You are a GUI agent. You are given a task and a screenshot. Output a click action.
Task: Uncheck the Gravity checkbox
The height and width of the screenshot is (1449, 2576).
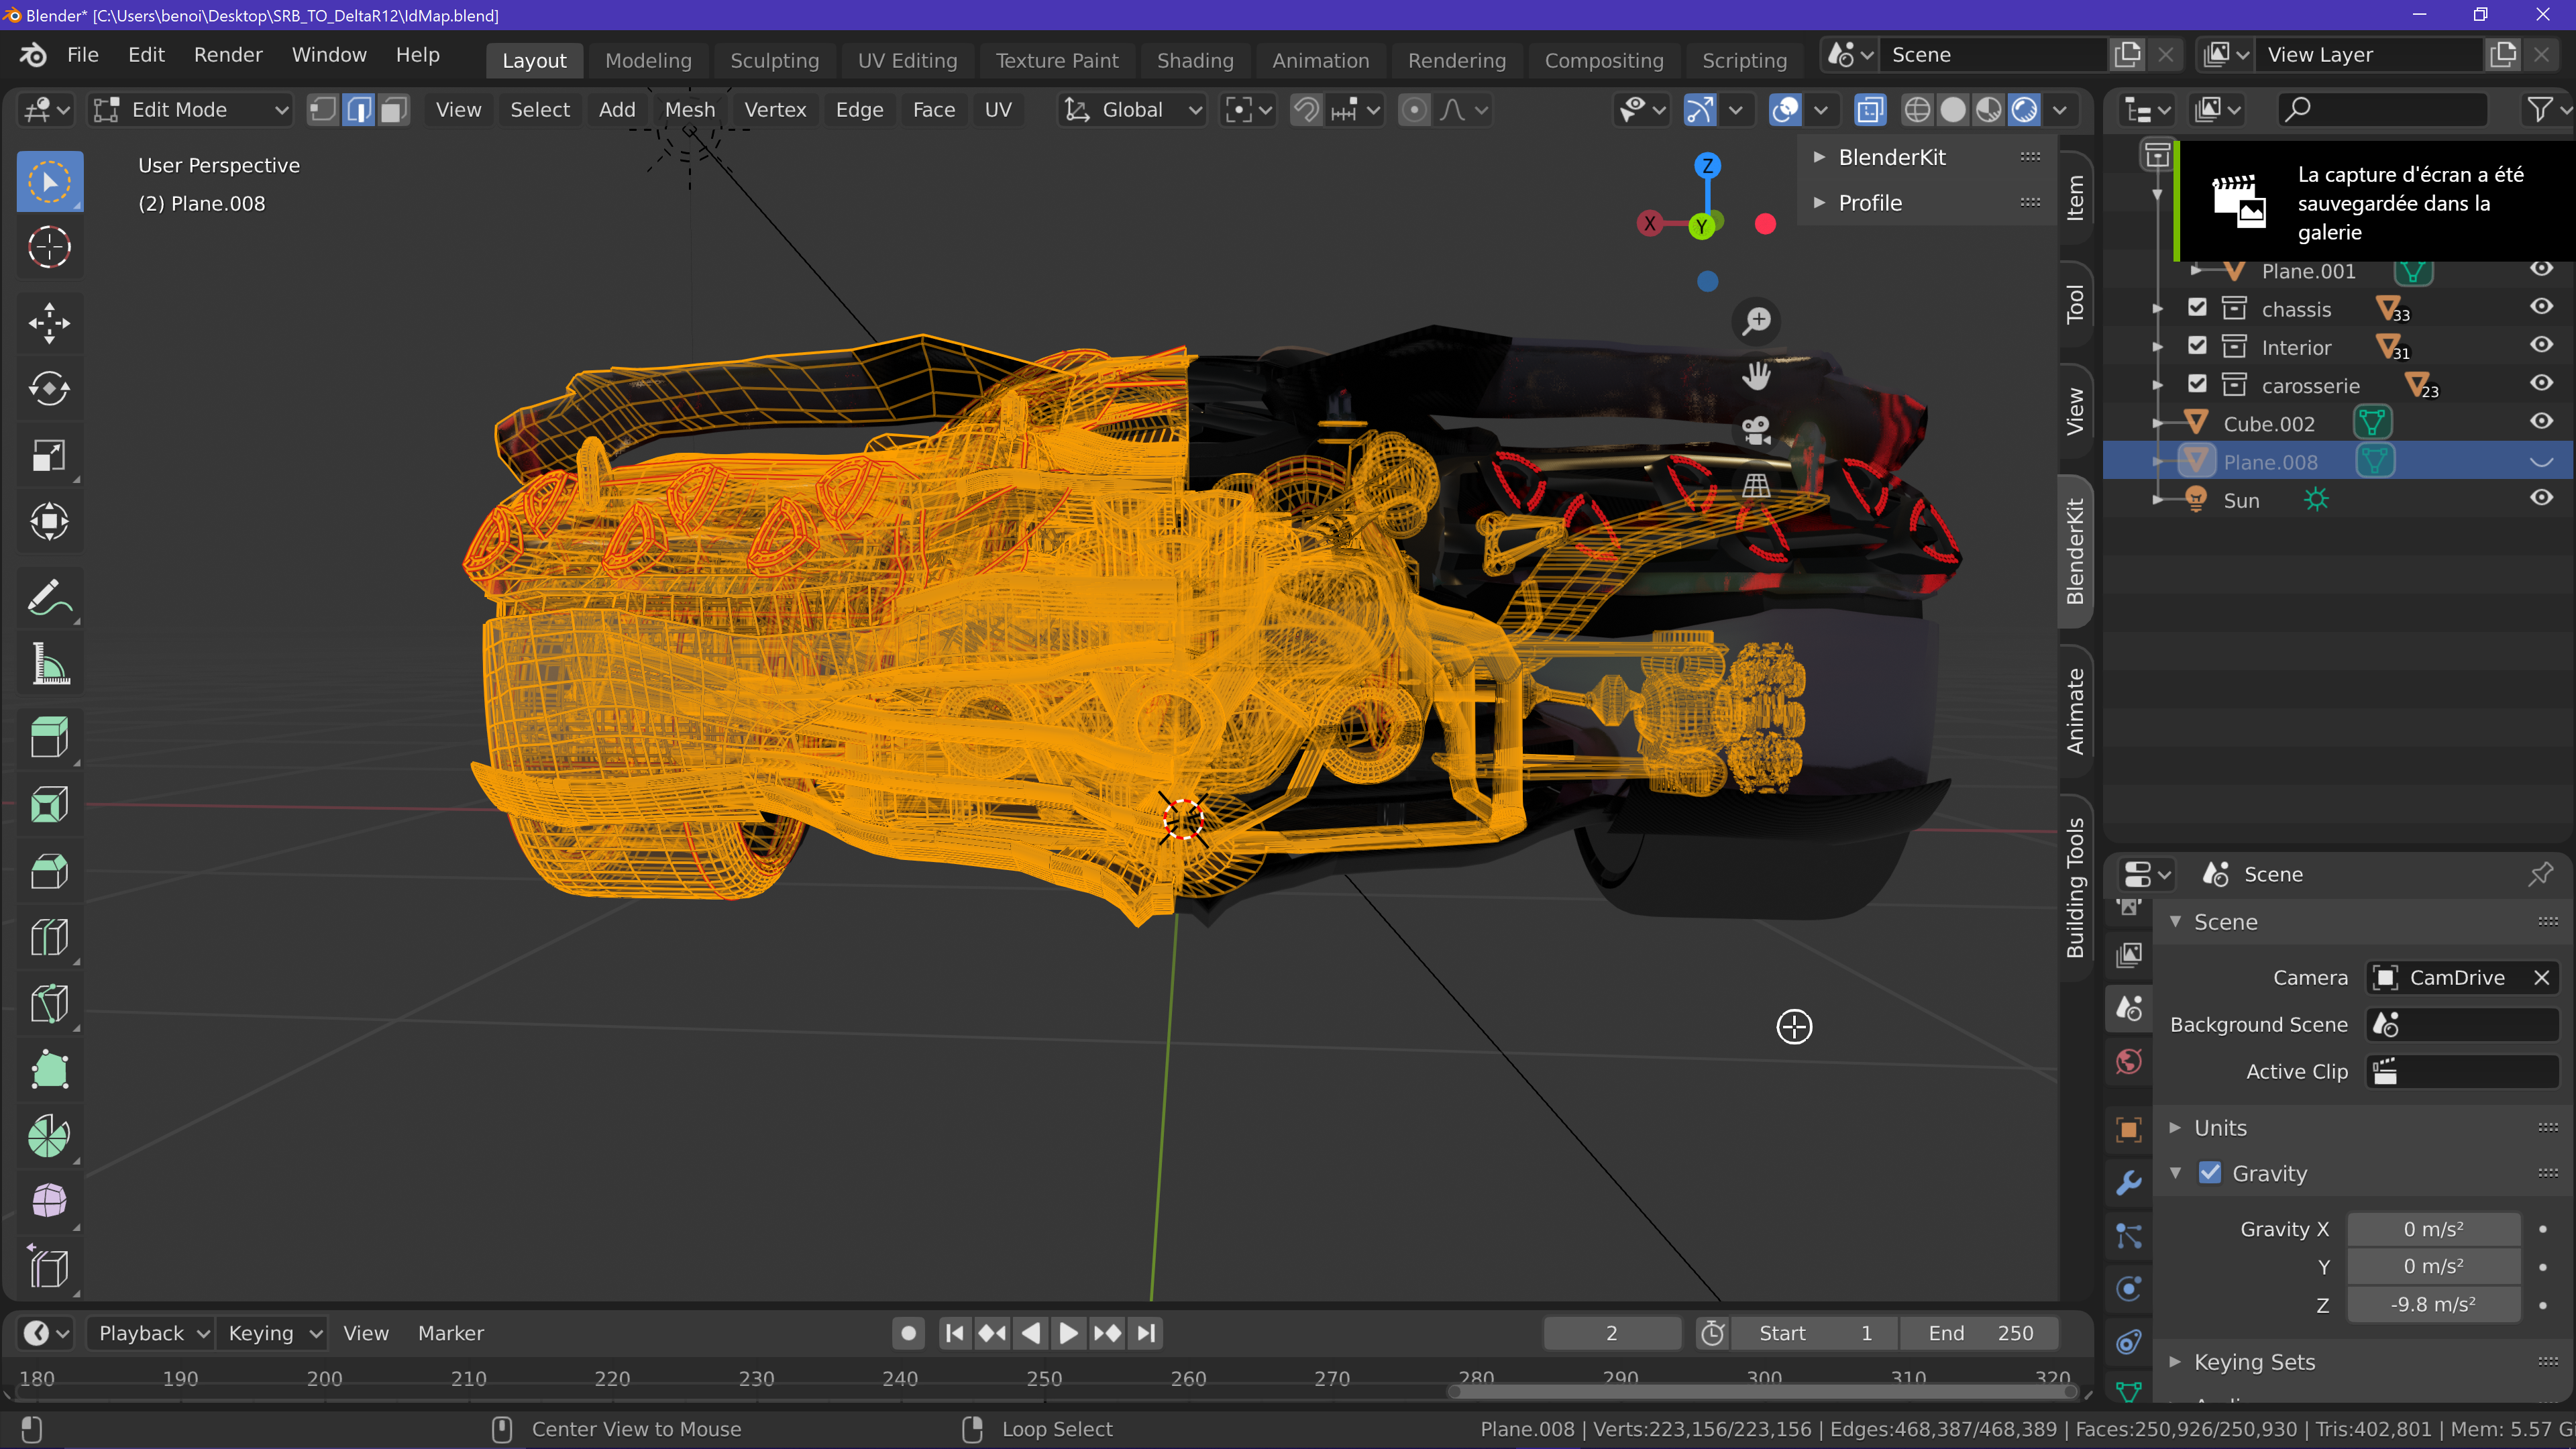pyautogui.click(x=2210, y=1173)
